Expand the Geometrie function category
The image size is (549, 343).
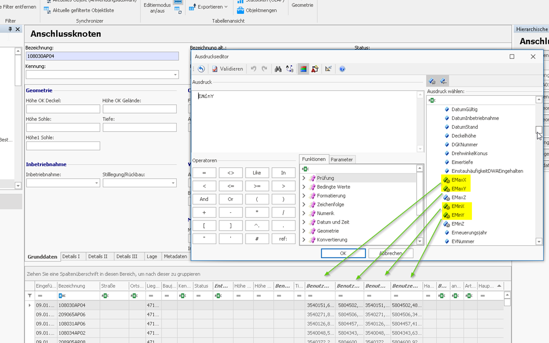tap(304, 231)
